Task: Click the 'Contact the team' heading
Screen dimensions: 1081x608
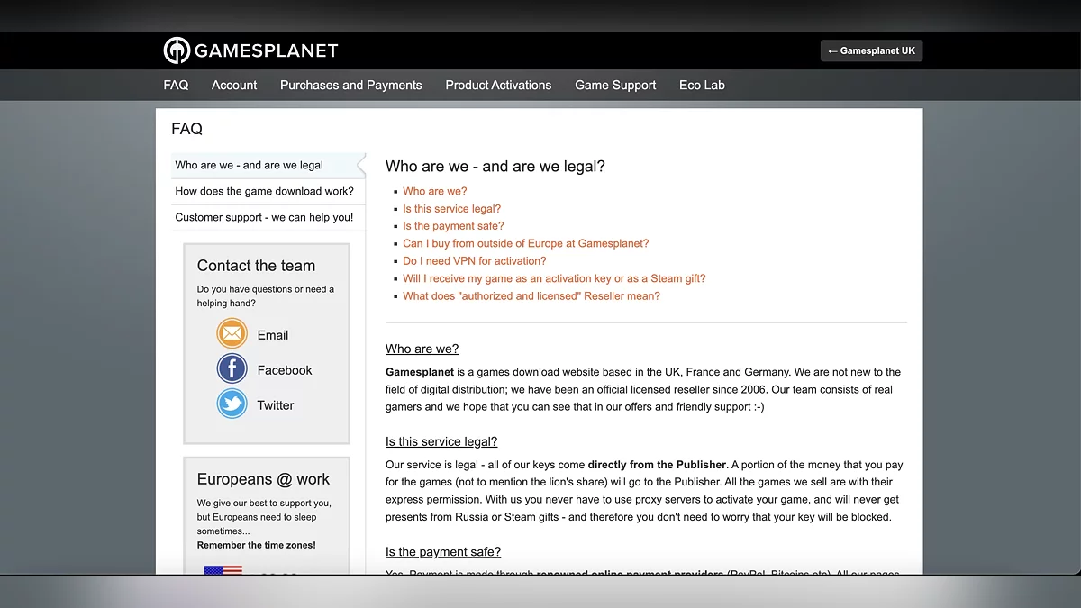Action: coord(256,266)
